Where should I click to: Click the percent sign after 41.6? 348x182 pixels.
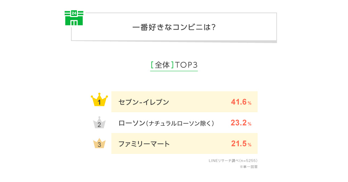(250, 103)
